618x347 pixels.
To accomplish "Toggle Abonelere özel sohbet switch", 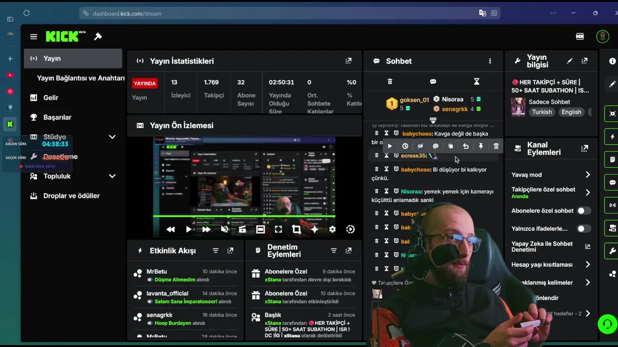I will pyautogui.click(x=584, y=211).
